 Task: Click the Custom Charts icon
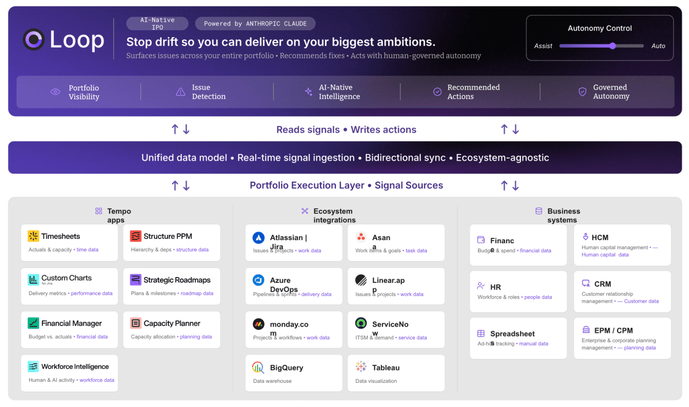[33, 279]
